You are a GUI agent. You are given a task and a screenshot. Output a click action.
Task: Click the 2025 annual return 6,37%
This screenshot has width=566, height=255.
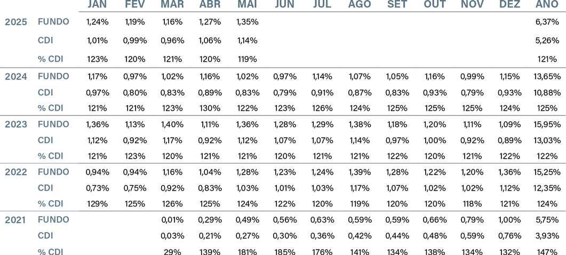coord(547,22)
